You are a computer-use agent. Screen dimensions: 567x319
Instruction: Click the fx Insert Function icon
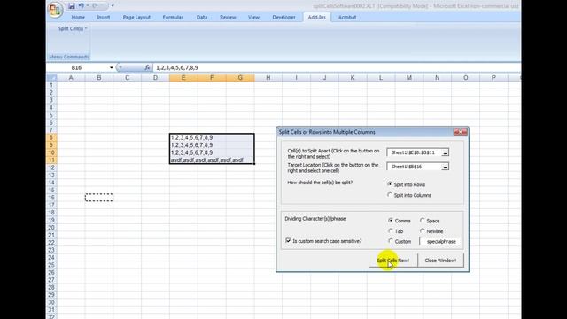point(147,67)
